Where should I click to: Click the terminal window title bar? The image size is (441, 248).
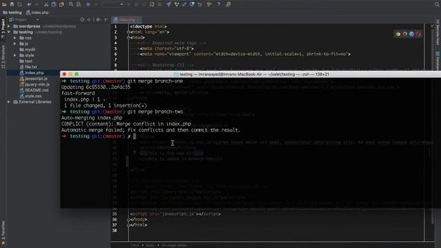(250, 74)
